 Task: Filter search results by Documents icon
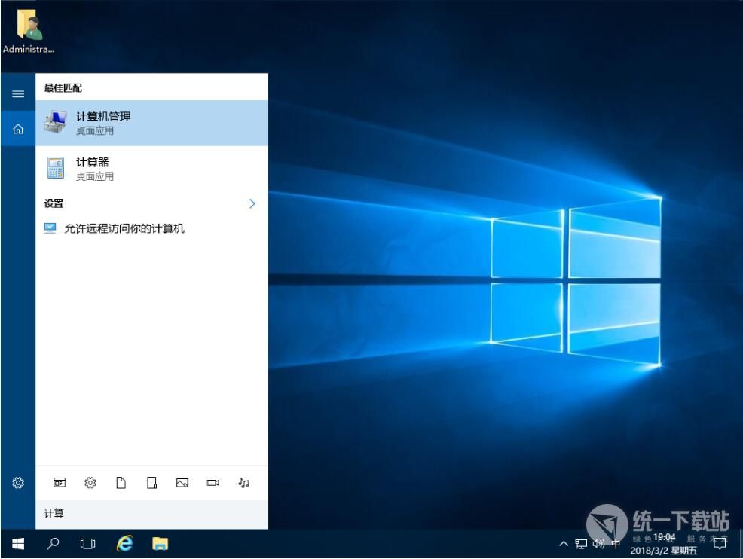click(121, 483)
